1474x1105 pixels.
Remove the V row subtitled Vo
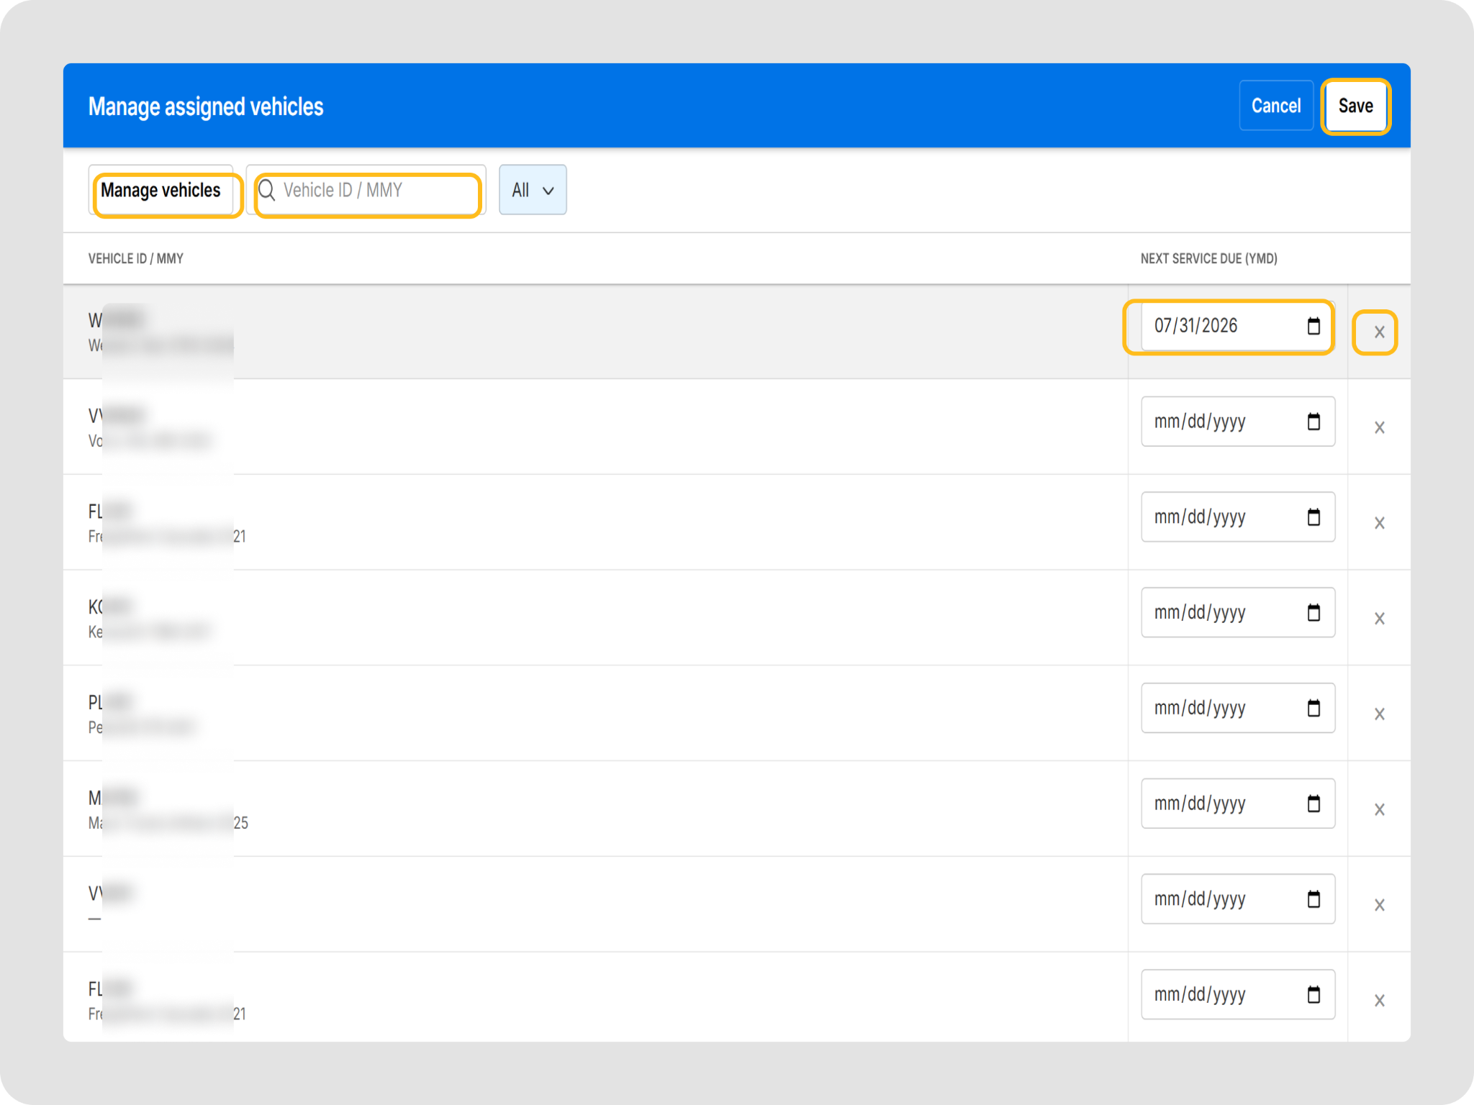coord(1379,428)
